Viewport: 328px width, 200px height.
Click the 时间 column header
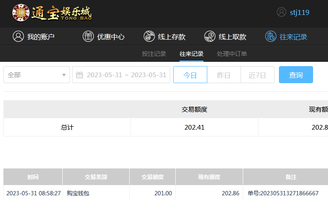coord(33,177)
